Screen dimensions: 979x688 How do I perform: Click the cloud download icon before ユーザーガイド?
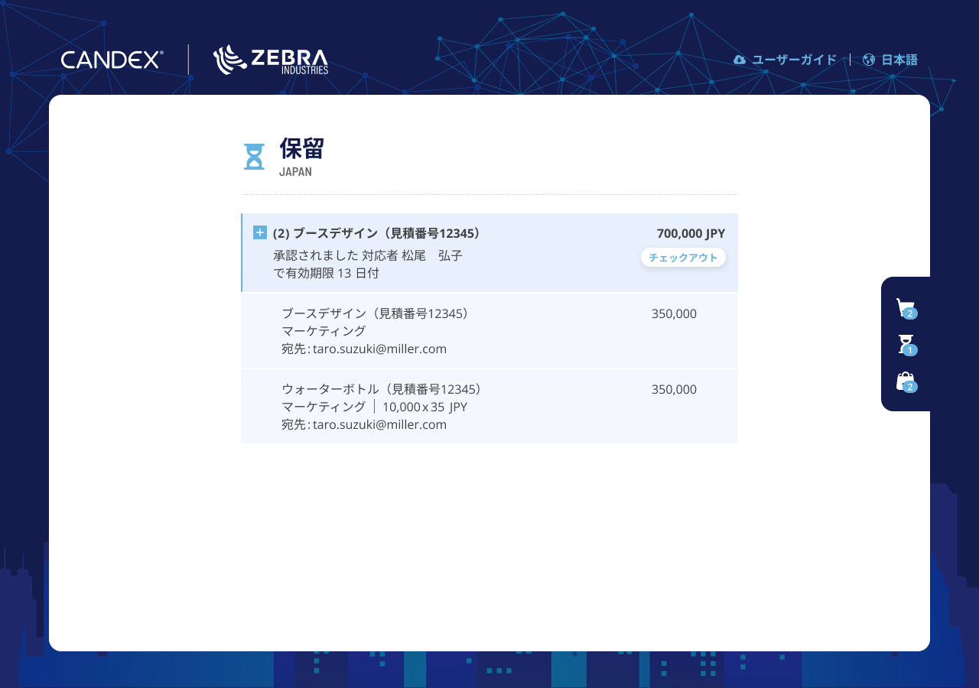[x=739, y=60]
